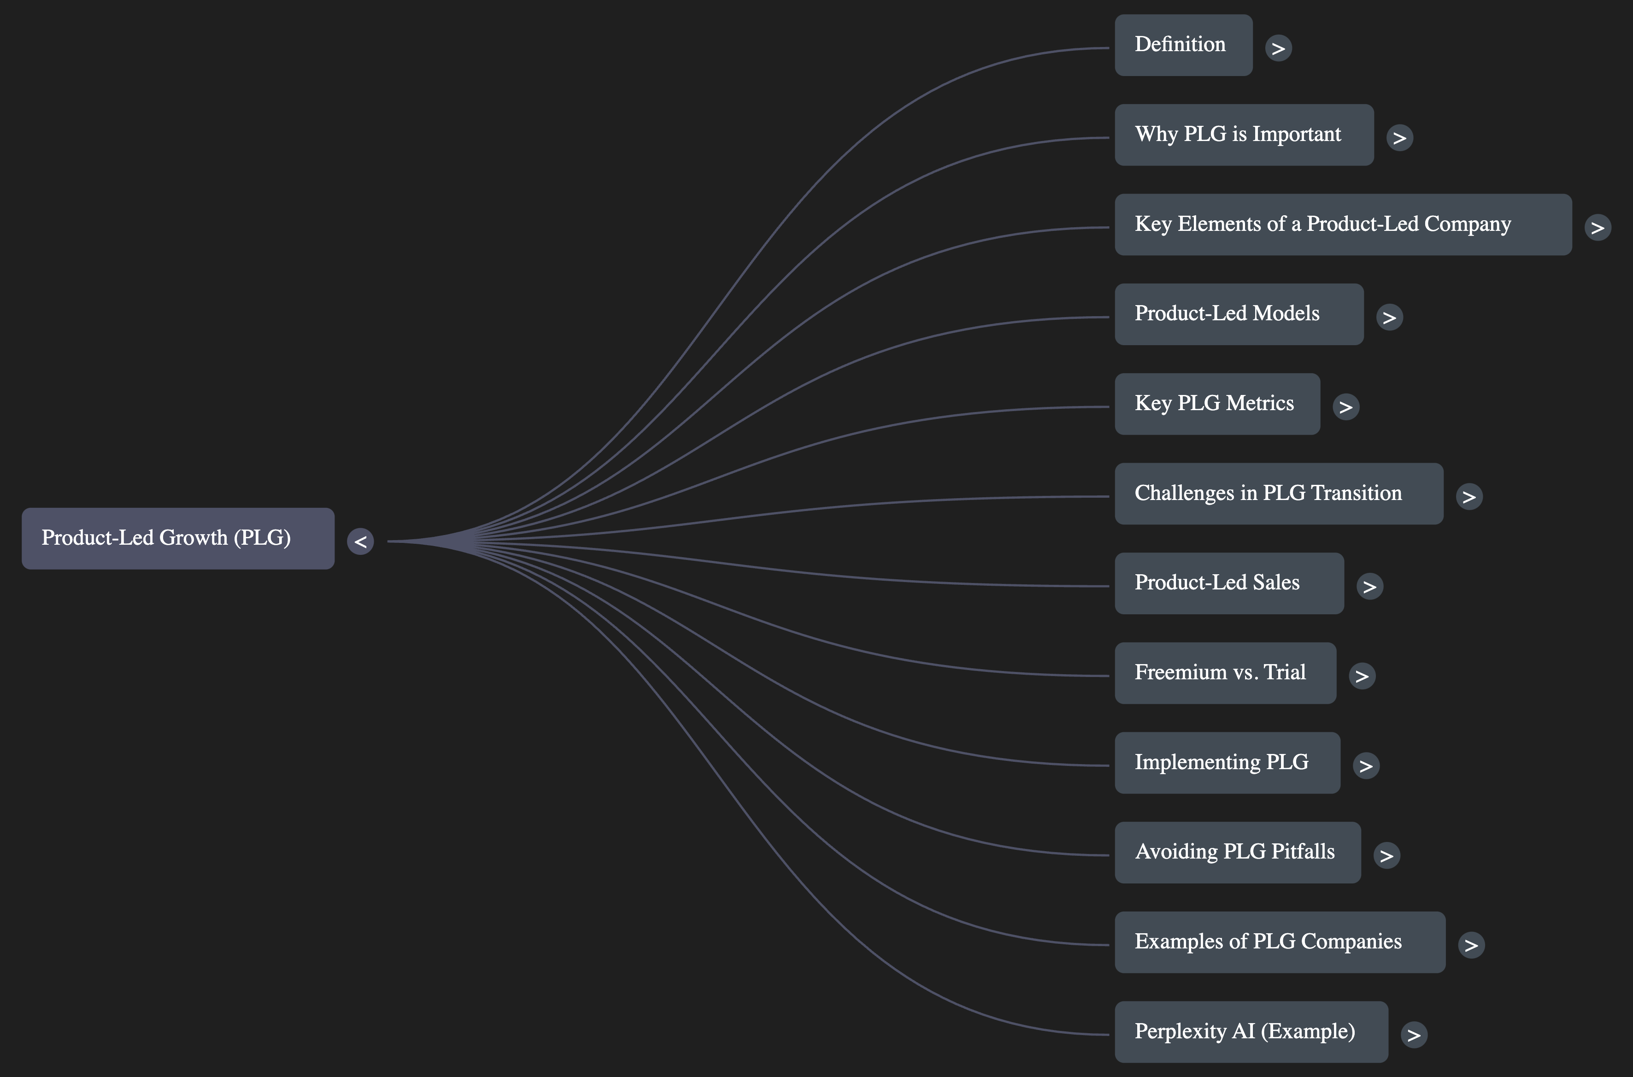Viewport: 1633px width, 1077px height.
Task: Collapse the Product-Led Growth root node
Action: click(x=360, y=541)
